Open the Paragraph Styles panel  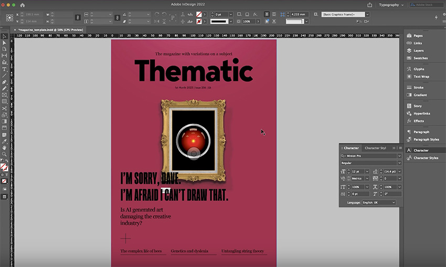(x=426, y=140)
